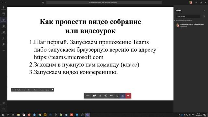Open Calendar in Teams sidebar

pos(4,32)
